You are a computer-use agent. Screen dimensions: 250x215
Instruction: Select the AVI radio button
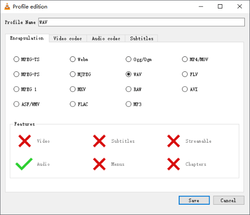190,89
